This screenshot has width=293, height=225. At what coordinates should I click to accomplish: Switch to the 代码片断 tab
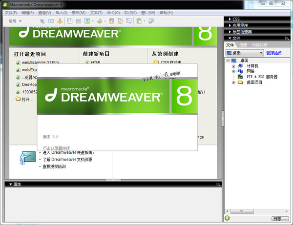pyautogui.click(x=260, y=45)
